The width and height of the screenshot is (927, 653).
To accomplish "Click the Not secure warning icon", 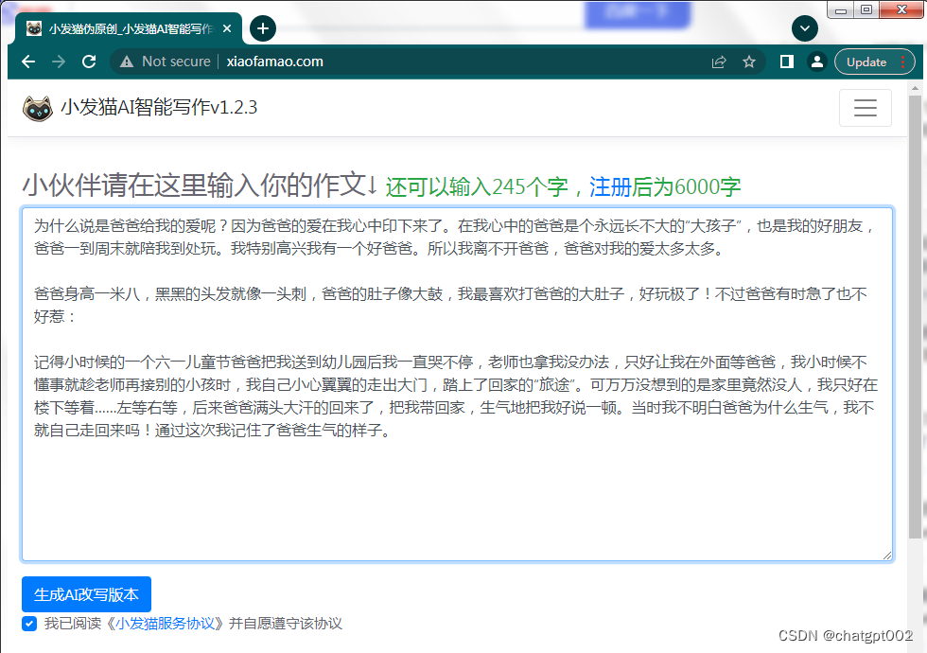I will coord(127,62).
